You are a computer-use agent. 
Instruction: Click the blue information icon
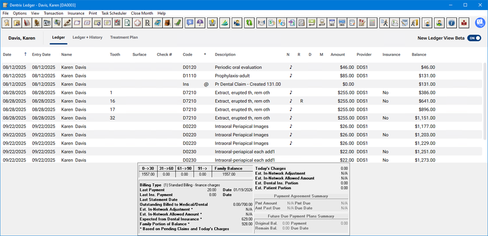451,23
